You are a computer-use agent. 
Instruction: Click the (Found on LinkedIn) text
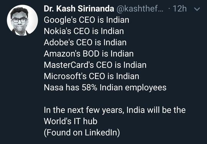[82, 133]
